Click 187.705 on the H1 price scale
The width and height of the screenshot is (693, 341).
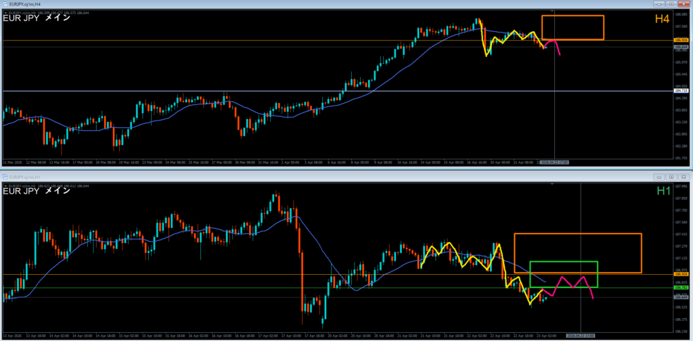(x=680, y=210)
